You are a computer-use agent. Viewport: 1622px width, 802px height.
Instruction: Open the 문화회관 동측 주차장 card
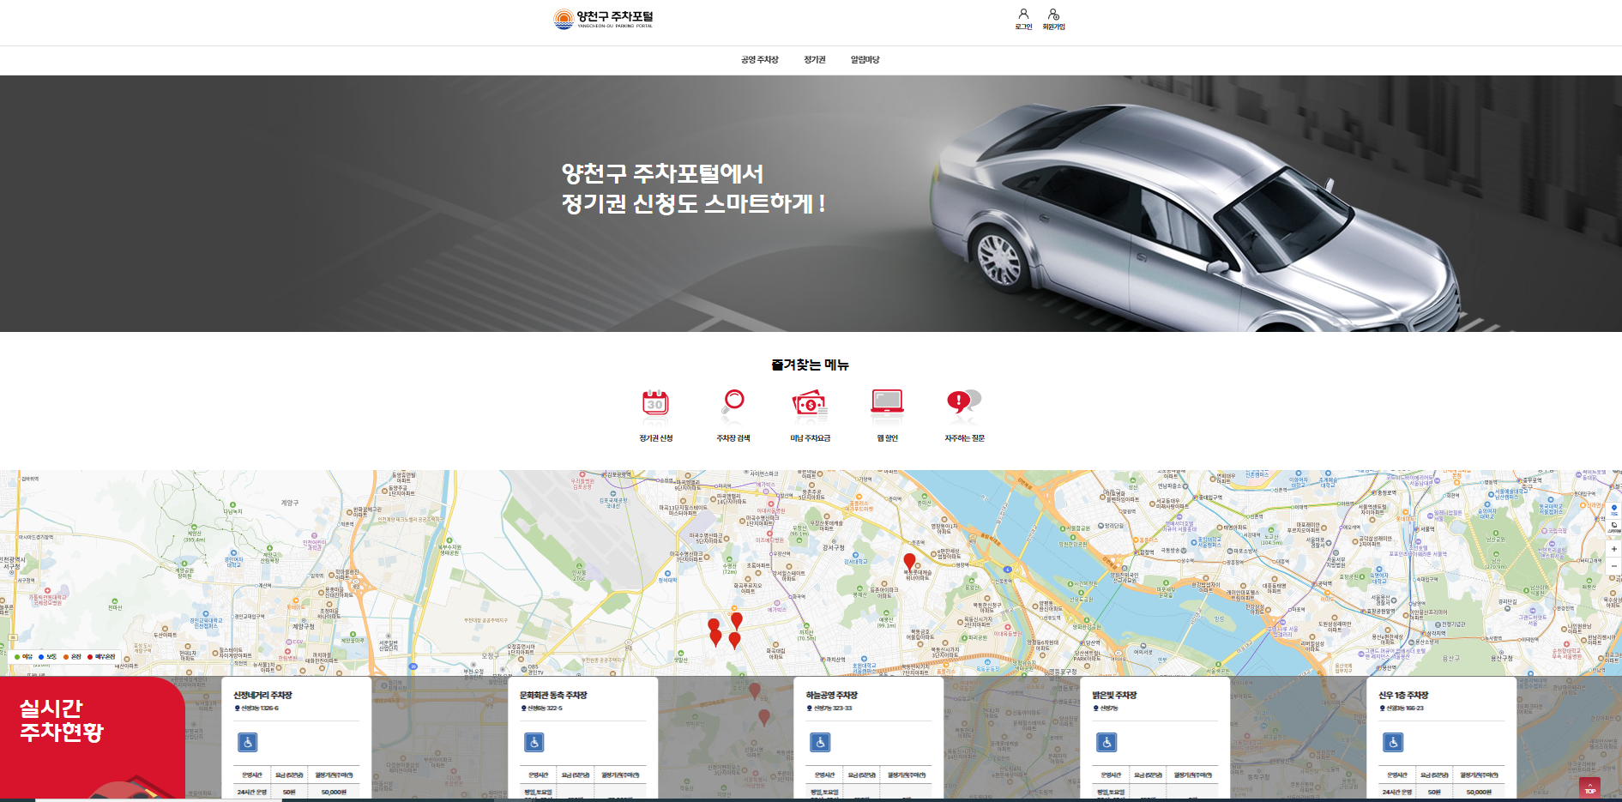click(553, 696)
